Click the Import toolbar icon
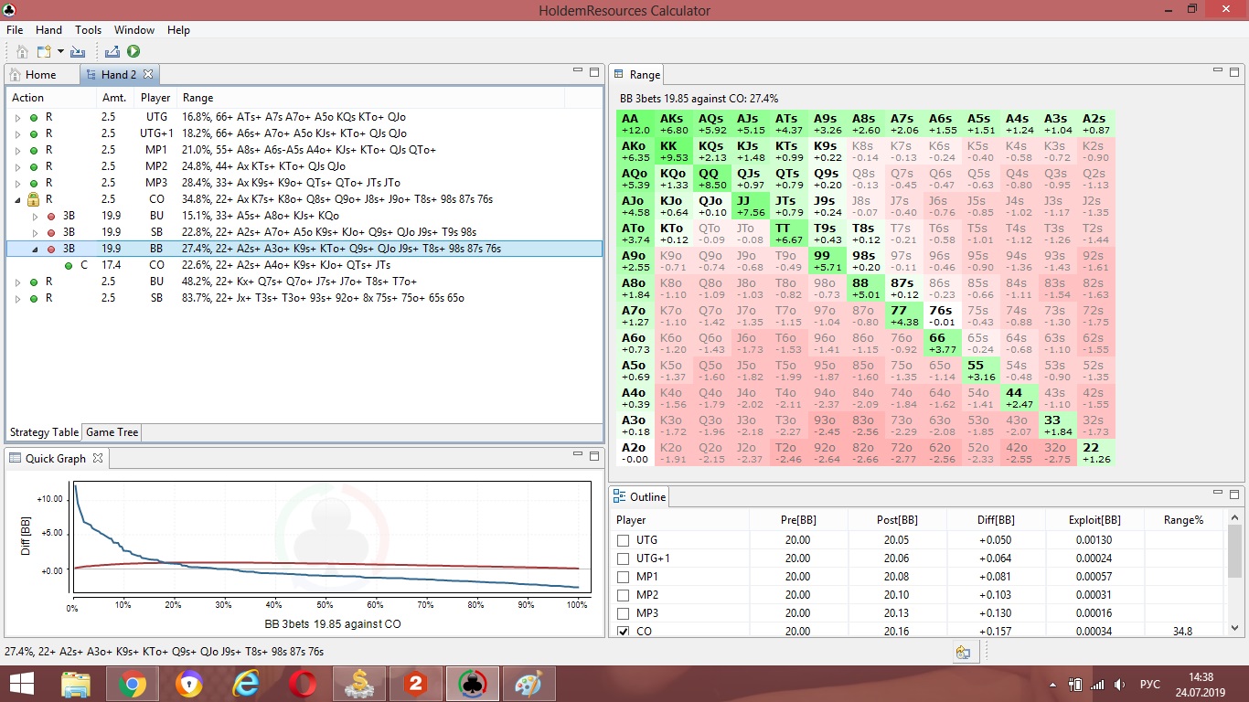The width and height of the screenshot is (1249, 702). (x=78, y=52)
